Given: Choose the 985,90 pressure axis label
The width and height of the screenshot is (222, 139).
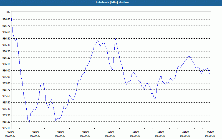Looking at the screenshot, I should tap(6, 77).
